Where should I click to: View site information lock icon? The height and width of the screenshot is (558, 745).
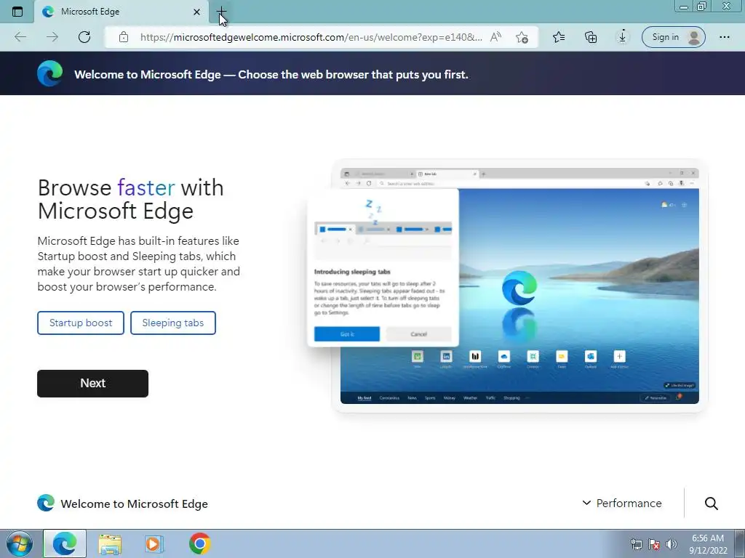click(x=124, y=37)
